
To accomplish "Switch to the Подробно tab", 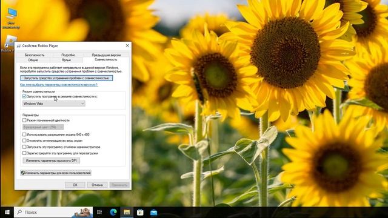I will tap(68, 55).
